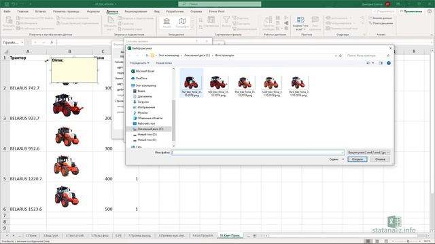Click the География data type icon

coord(182,22)
